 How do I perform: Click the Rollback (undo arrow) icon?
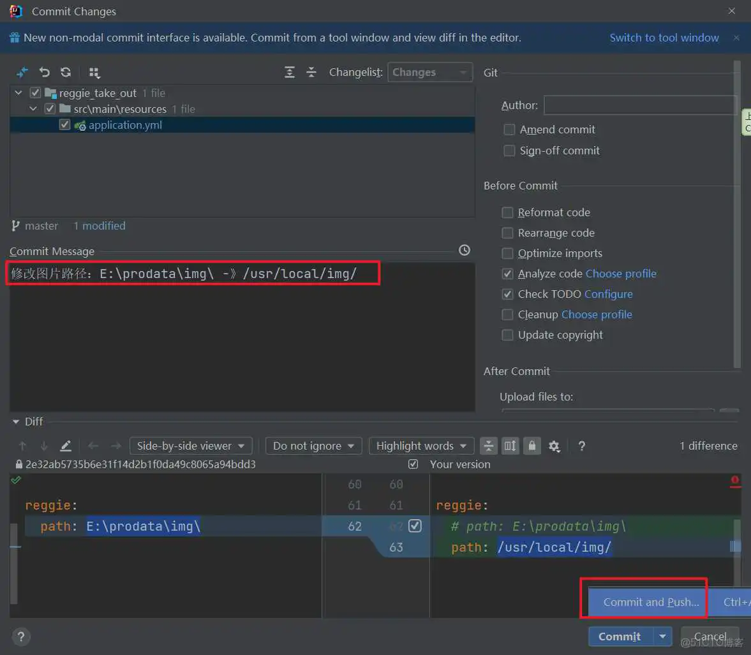click(44, 72)
